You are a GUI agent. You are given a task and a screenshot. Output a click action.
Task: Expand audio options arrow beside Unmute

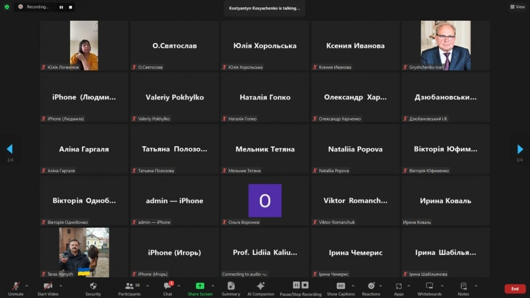[26, 286]
